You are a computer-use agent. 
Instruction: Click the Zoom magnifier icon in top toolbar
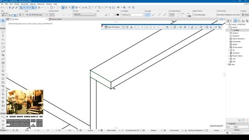coord(86,7)
